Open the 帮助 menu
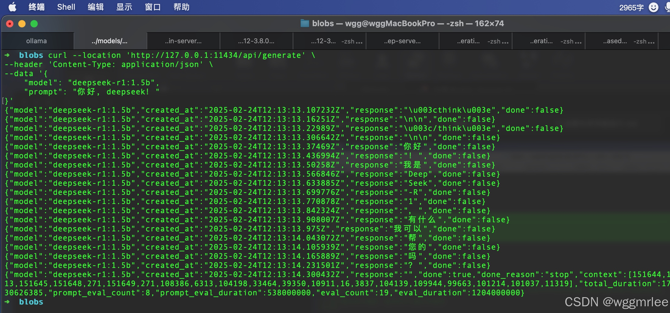 (181, 7)
